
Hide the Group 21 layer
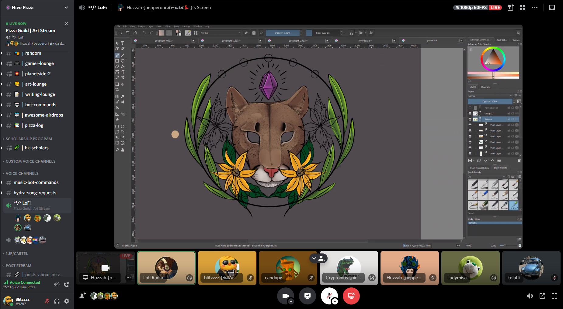(470, 114)
